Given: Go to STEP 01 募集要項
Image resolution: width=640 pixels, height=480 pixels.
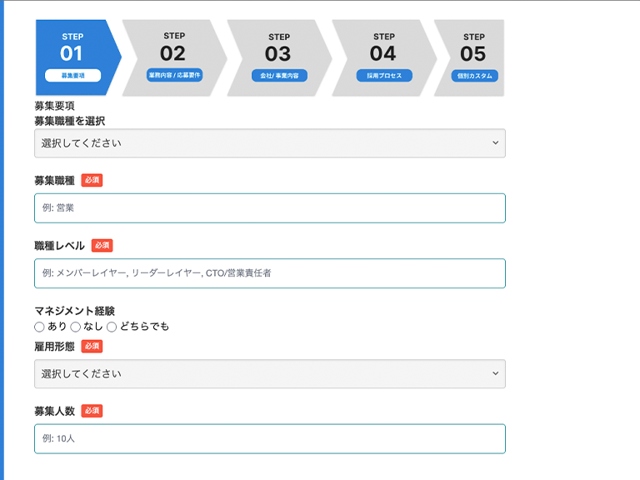Looking at the screenshot, I should [x=77, y=57].
